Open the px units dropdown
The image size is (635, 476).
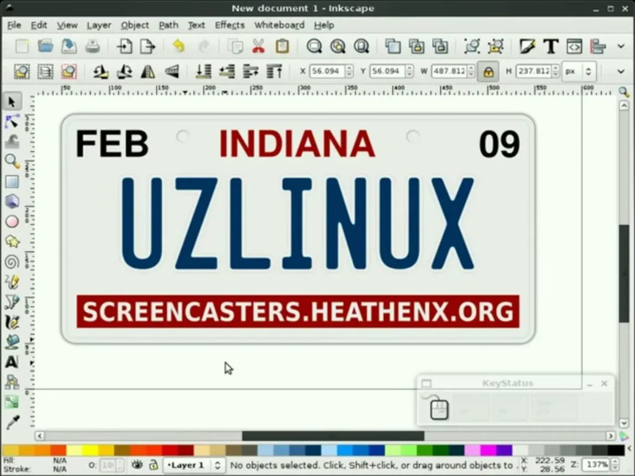(579, 71)
